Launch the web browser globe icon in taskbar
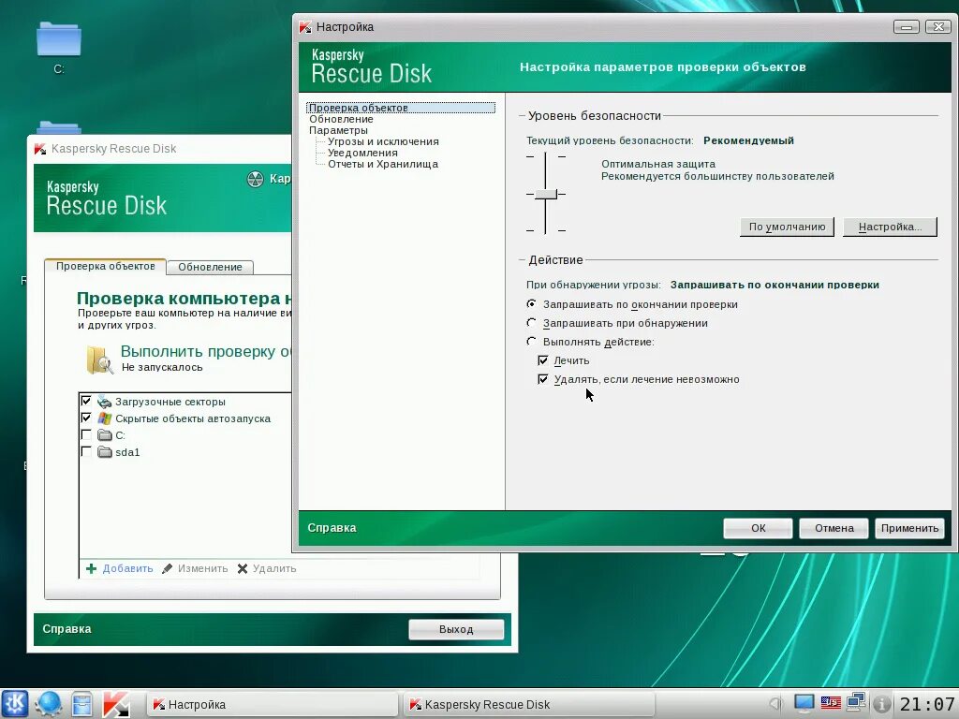959x719 pixels. pyautogui.click(x=48, y=704)
